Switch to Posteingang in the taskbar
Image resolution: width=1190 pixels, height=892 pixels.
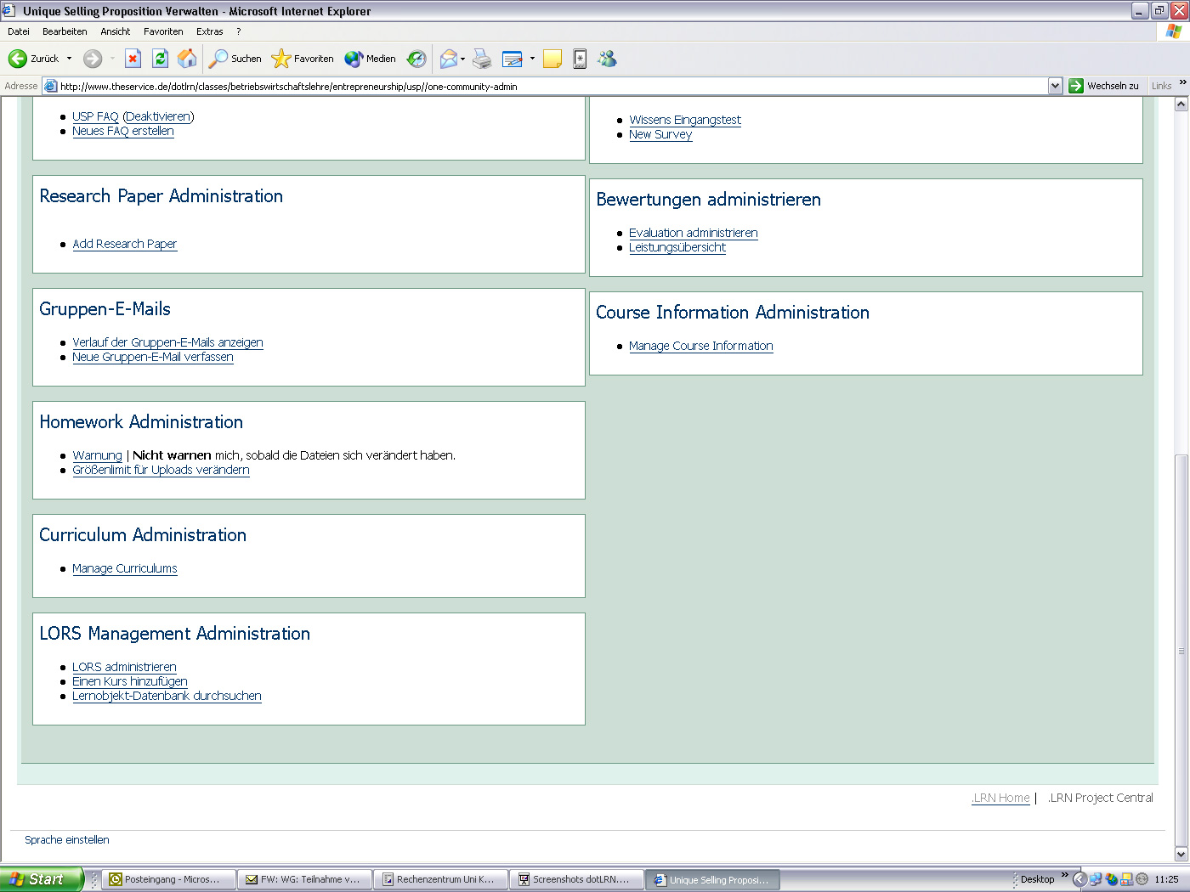pos(167,879)
